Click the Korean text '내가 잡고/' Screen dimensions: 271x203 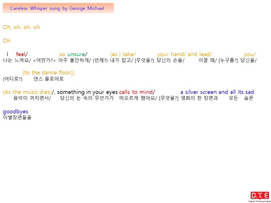121,60
